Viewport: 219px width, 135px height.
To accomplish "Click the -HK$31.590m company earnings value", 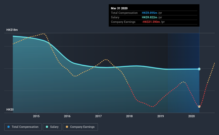I will (151, 22).
